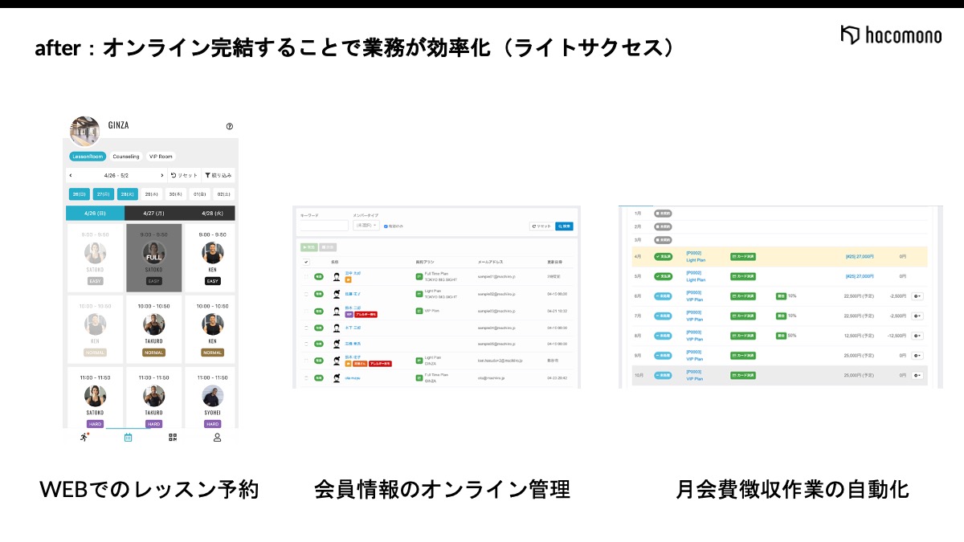
Task: Select the 02(土) date chip
Action: 223,194
